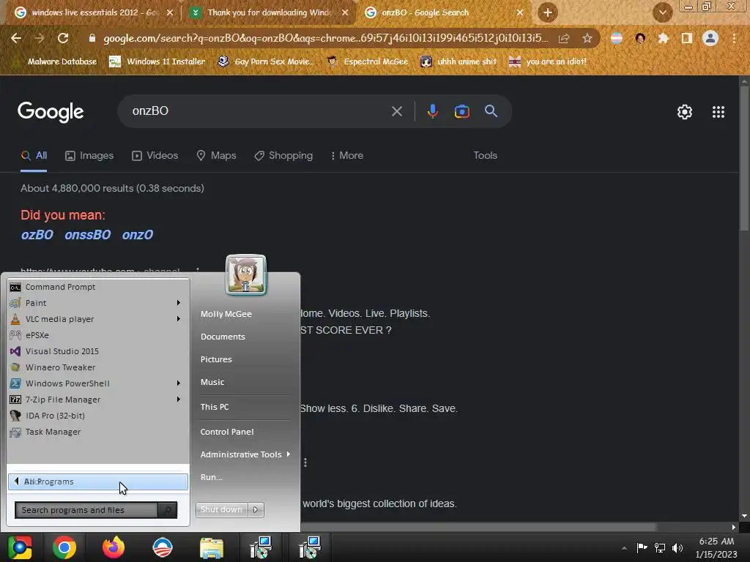This screenshot has width=750, height=562.
Task: Select the Videos search tab
Action: pos(155,156)
